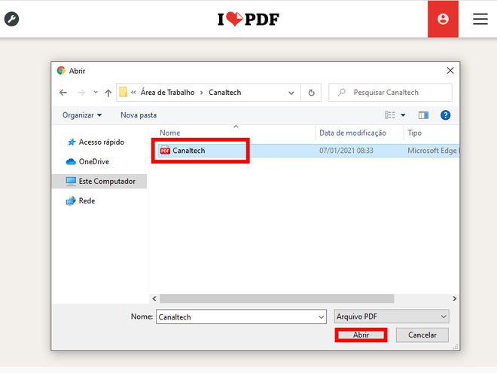
Task: Open the hamburger menu in iLovePDF header
Action: [480, 19]
